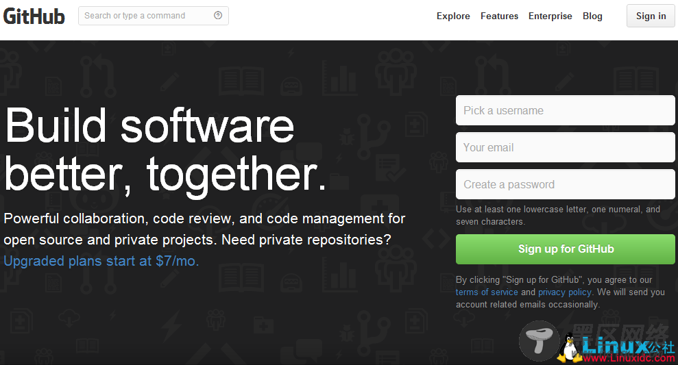Viewport: 678px width, 365px height.
Task: Click the password requirements hint text
Action: tap(558, 216)
